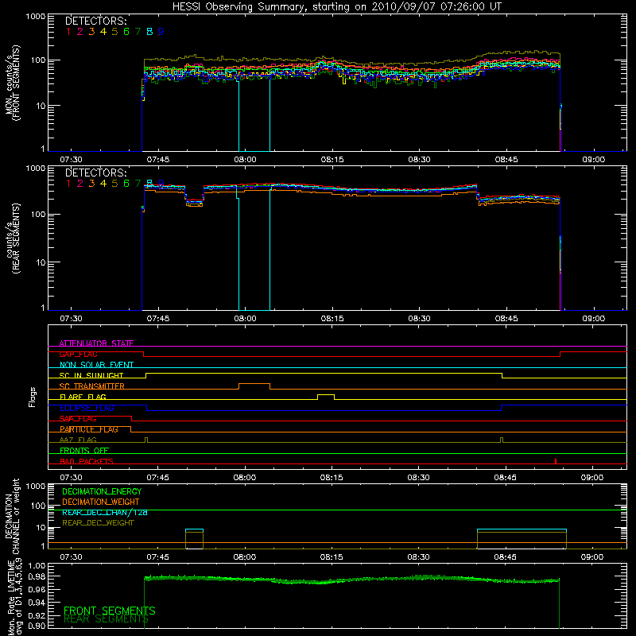The height and width of the screenshot is (636, 636).
Task: Select cyan detector 8 in front segments legend
Action: click(x=149, y=32)
